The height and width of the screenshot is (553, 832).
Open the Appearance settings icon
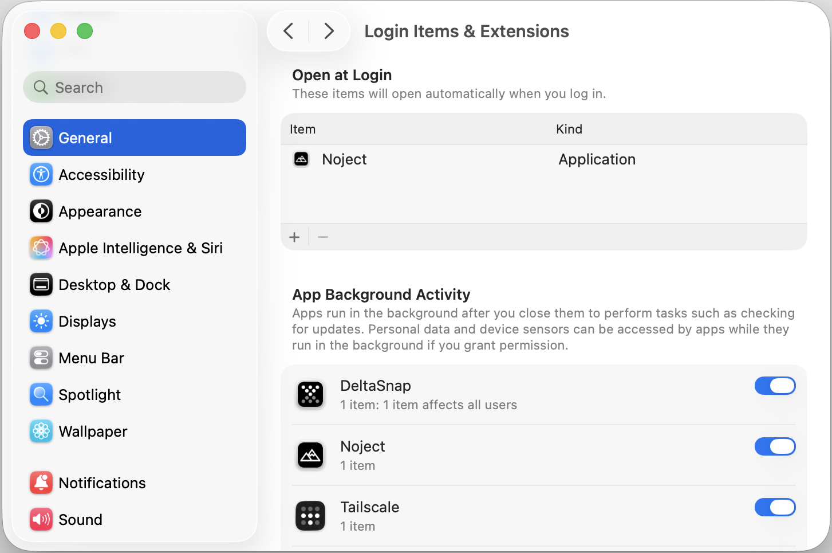coord(41,211)
